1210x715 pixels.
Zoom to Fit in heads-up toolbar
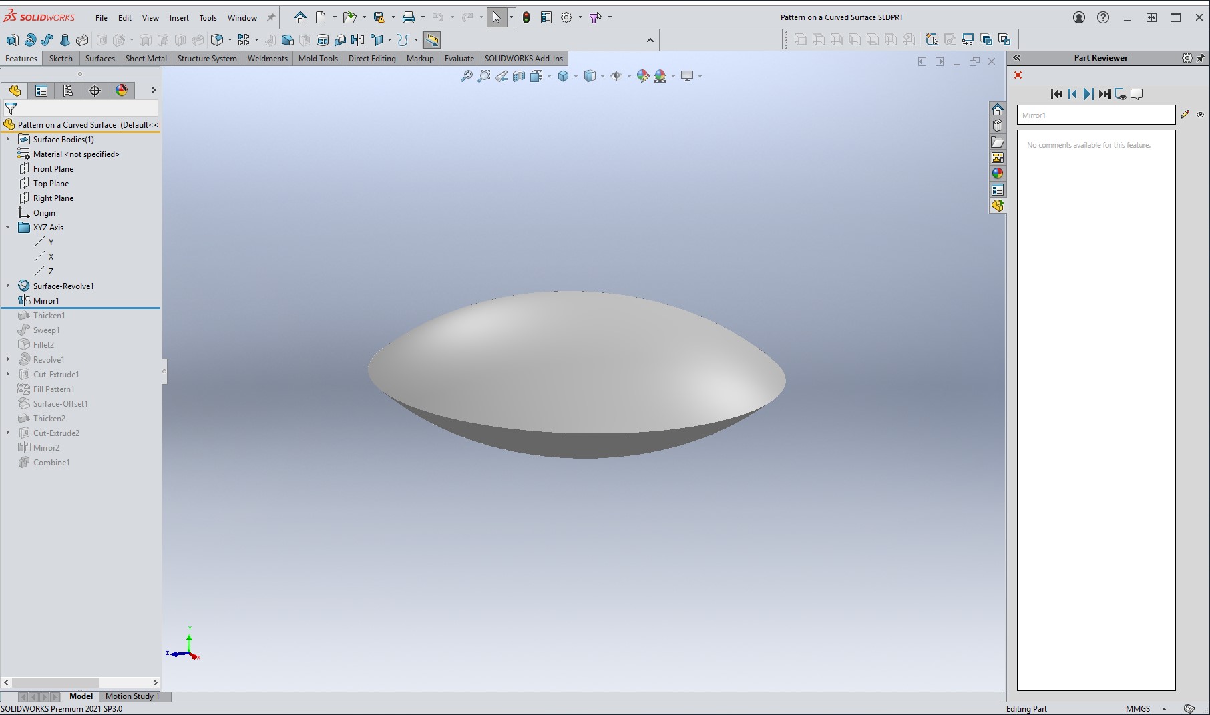pyautogui.click(x=466, y=77)
